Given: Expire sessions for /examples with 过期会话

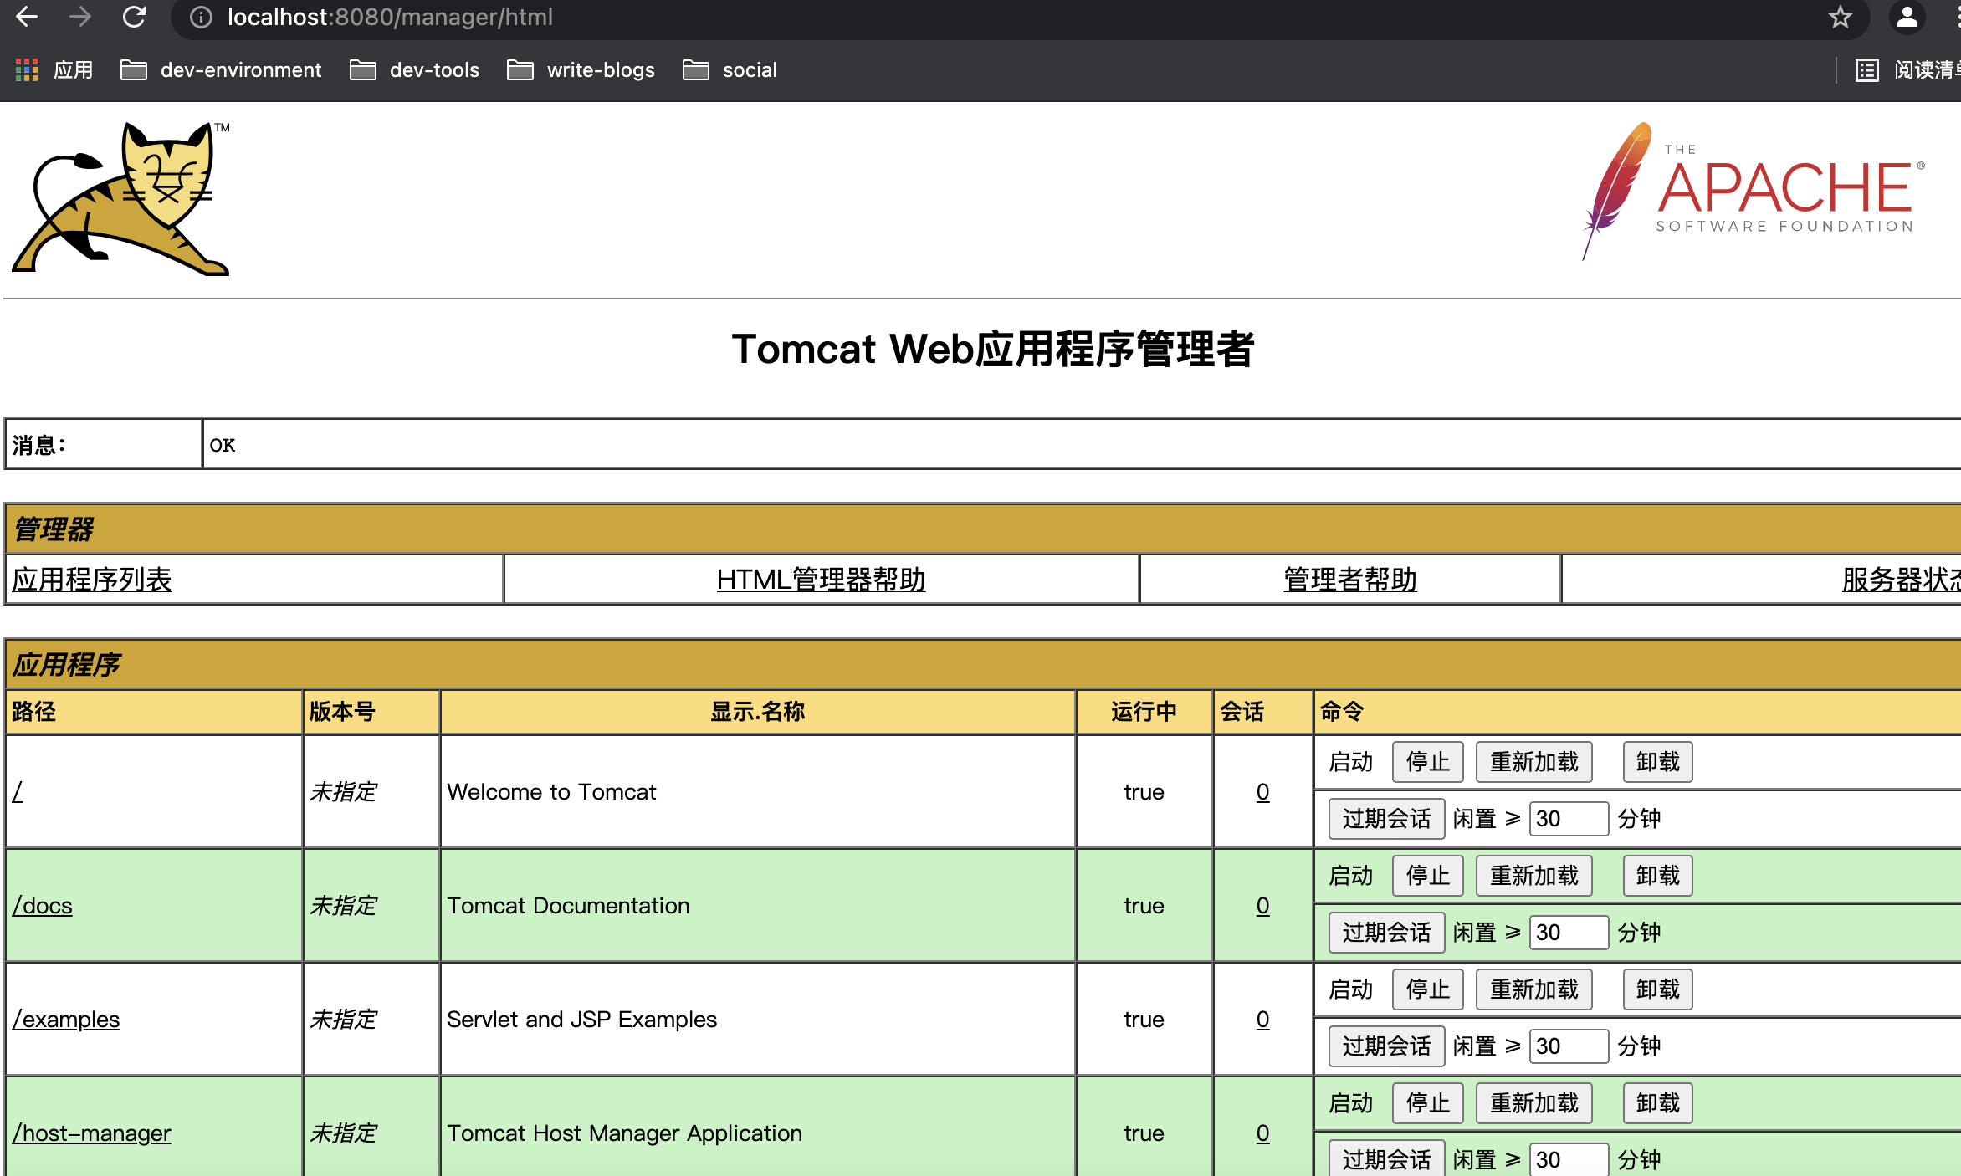Looking at the screenshot, I should (x=1386, y=1046).
